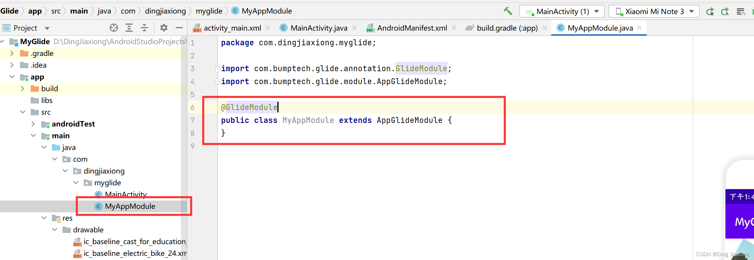The image size is (754, 260).
Task: Open the Xiaomi Mi Note 3 device dropdown
Action: (654, 11)
